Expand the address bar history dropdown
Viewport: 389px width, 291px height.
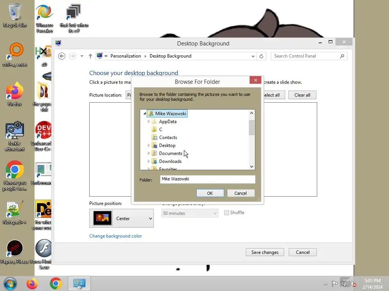pos(253,56)
